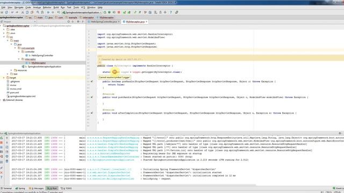
Task: Open the Navigate menu
Action: 19,8
